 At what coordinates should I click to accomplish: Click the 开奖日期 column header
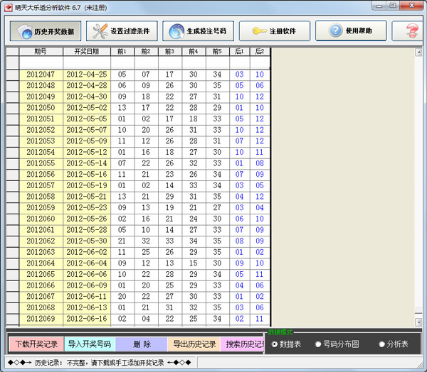tap(87, 52)
